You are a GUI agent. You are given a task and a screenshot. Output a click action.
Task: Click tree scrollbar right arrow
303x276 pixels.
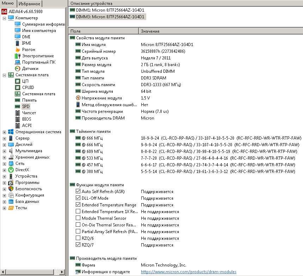(x=62, y=272)
